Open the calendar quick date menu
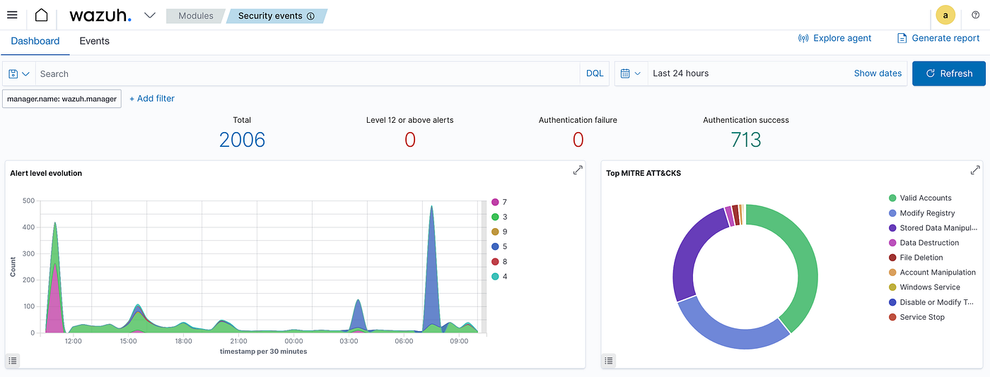Viewport: 990px width, 377px height. tap(631, 73)
